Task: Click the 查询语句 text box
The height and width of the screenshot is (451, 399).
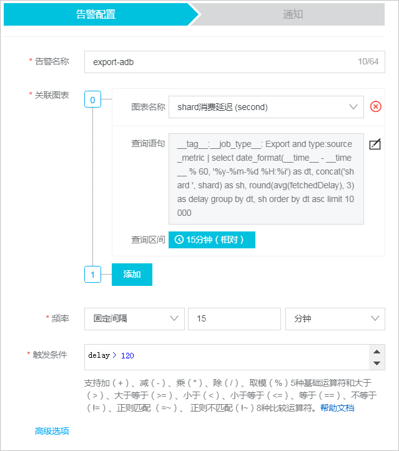Action: [266, 179]
